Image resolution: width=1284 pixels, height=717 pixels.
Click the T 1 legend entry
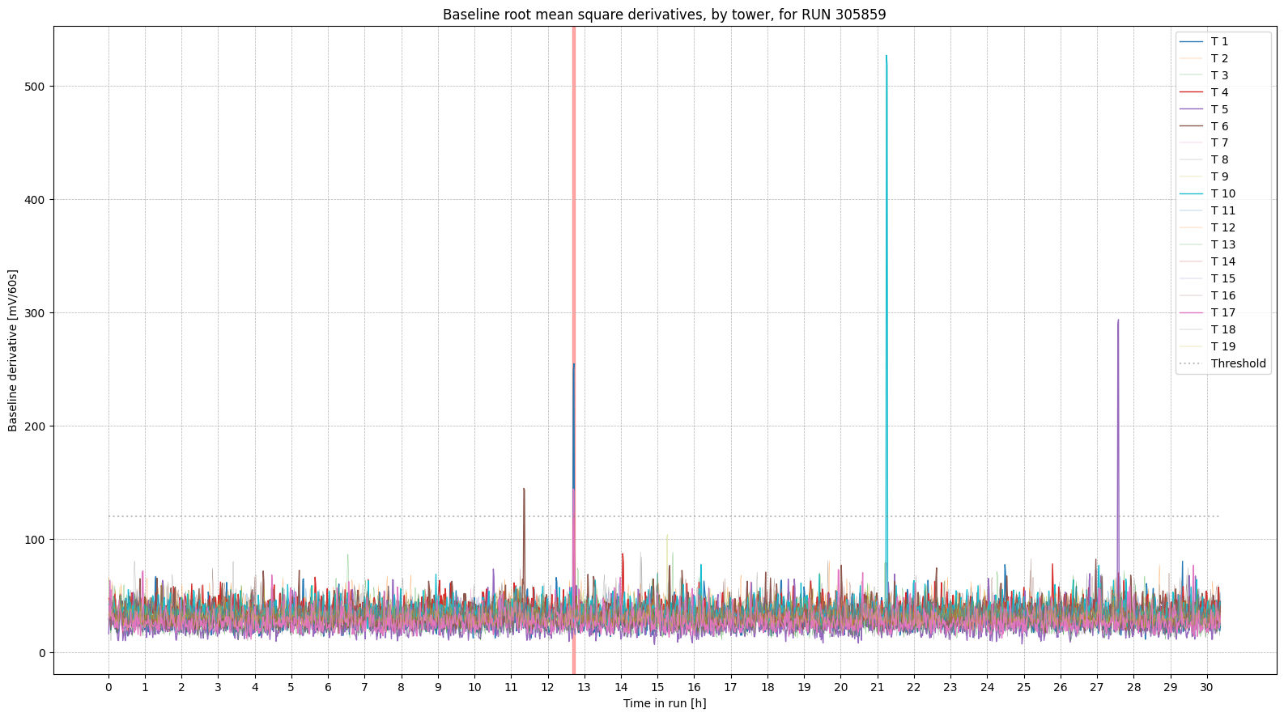coord(1218,41)
